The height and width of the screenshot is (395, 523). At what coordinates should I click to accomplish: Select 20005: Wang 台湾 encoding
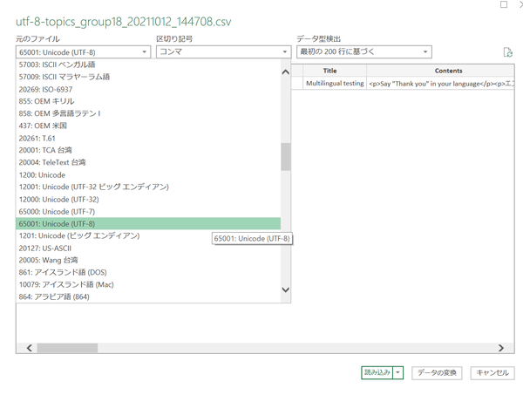pos(148,260)
